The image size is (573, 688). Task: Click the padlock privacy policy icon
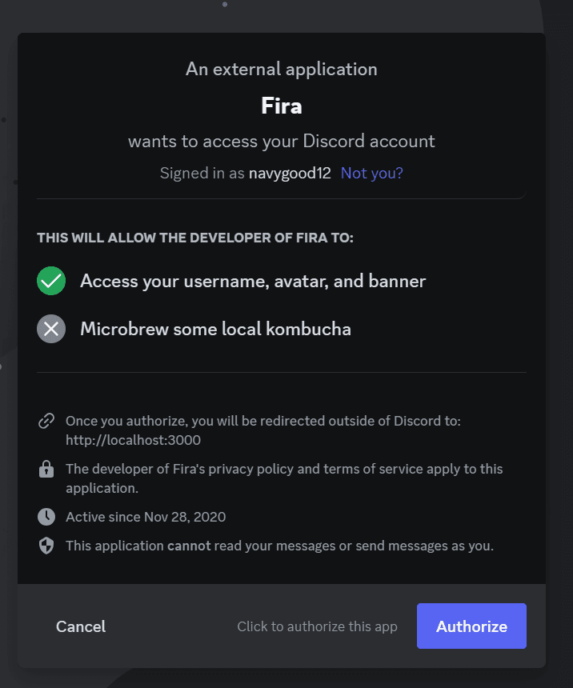click(x=46, y=470)
